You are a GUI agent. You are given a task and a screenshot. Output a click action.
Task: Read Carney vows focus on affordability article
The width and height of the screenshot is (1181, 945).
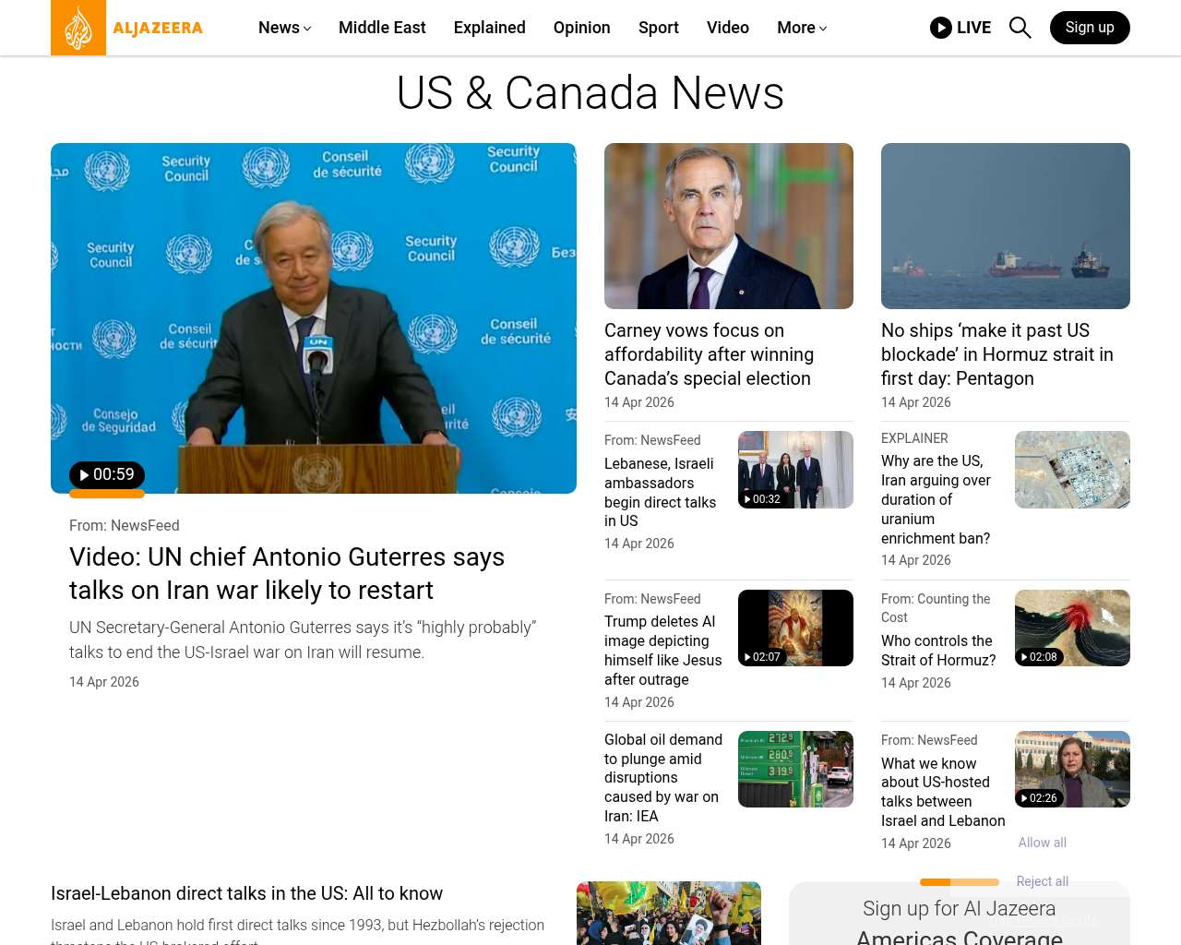pos(709,354)
